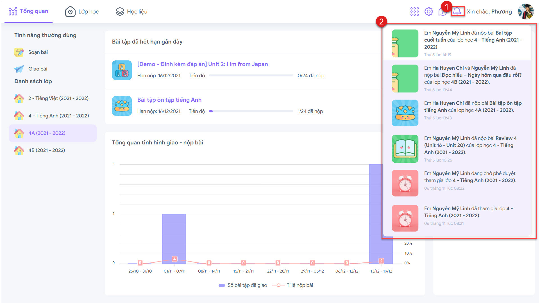The width and height of the screenshot is (540, 304).
Task: Switch to the Tổng quan tab
Action: pos(29,11)
